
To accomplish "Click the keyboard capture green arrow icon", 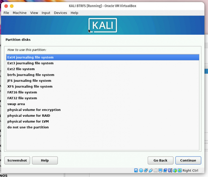I will pyautogui.click(x=180, y=170).
